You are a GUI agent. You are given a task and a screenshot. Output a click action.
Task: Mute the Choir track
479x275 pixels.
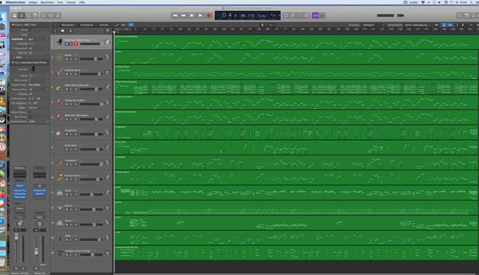coord(67,194)
